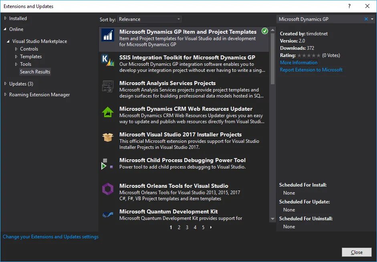
Task: Go to next results page arrow
Action: click(x=211, y=227)
